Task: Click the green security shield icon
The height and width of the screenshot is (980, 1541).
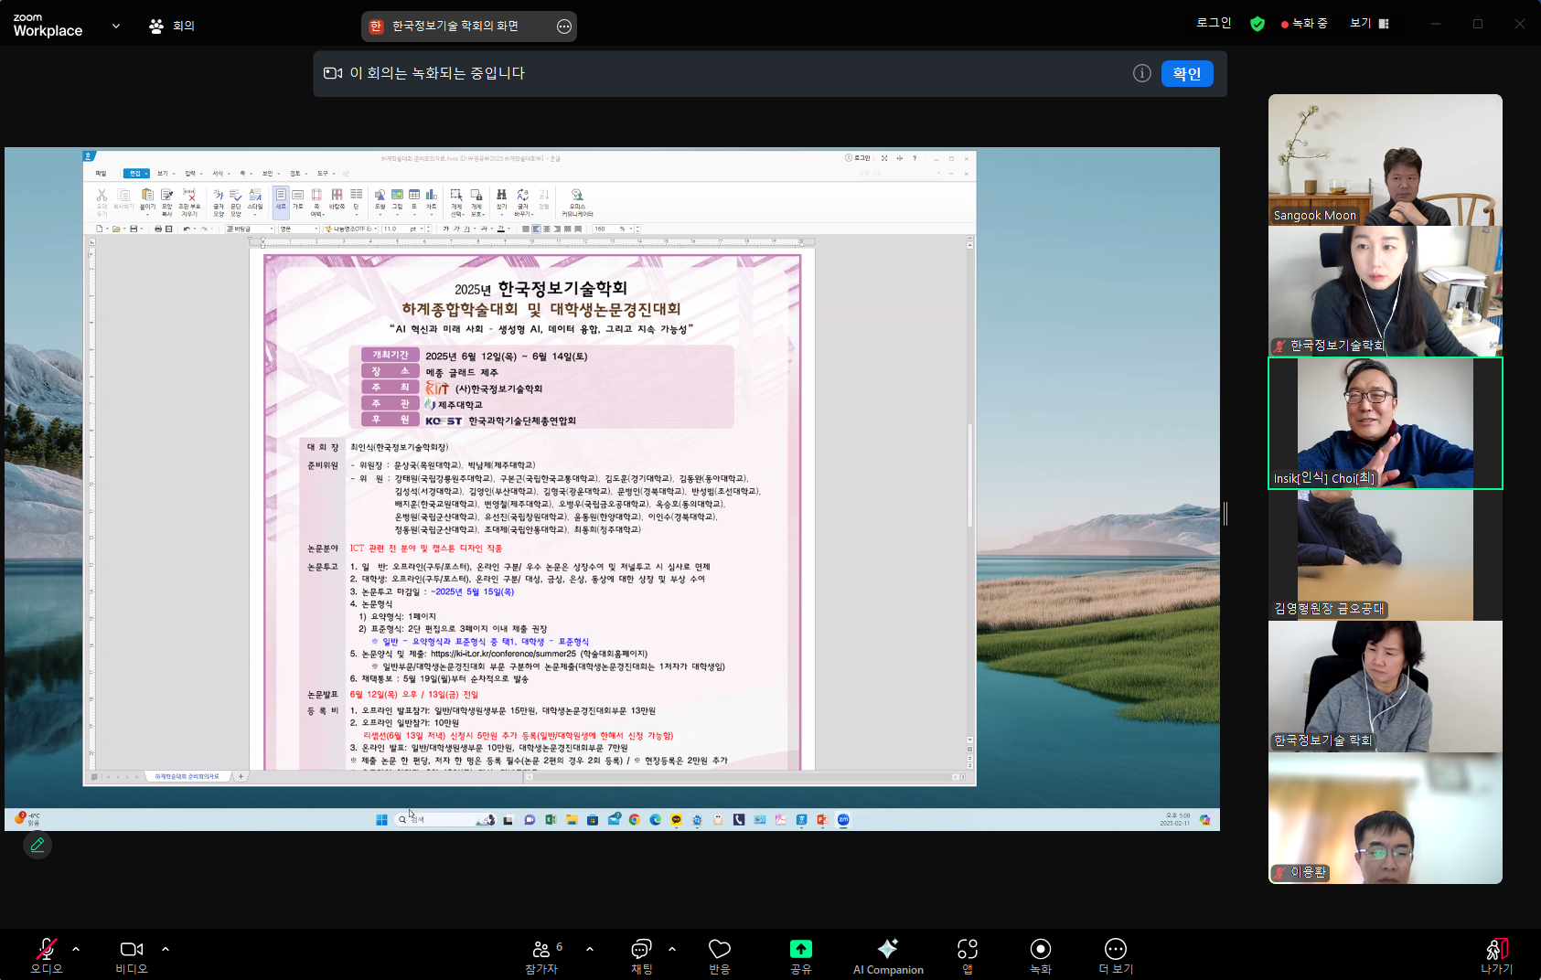Action: coord(1257,24)
